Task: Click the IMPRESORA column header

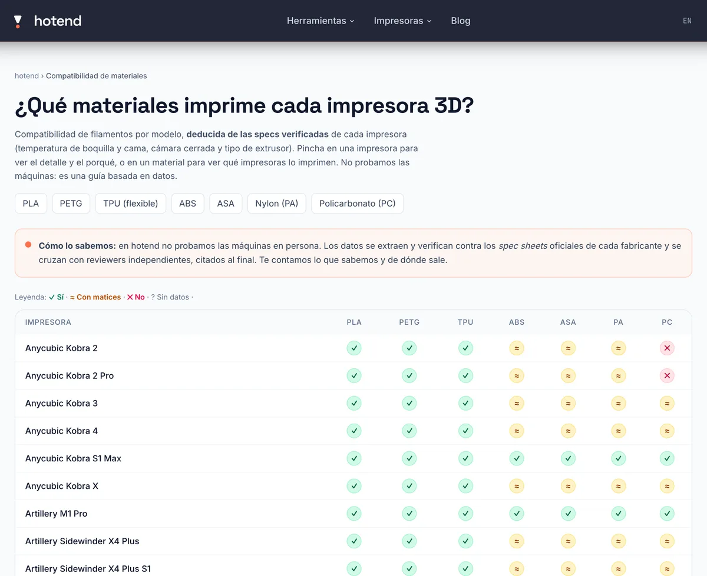Action: [x=48, y=322]
